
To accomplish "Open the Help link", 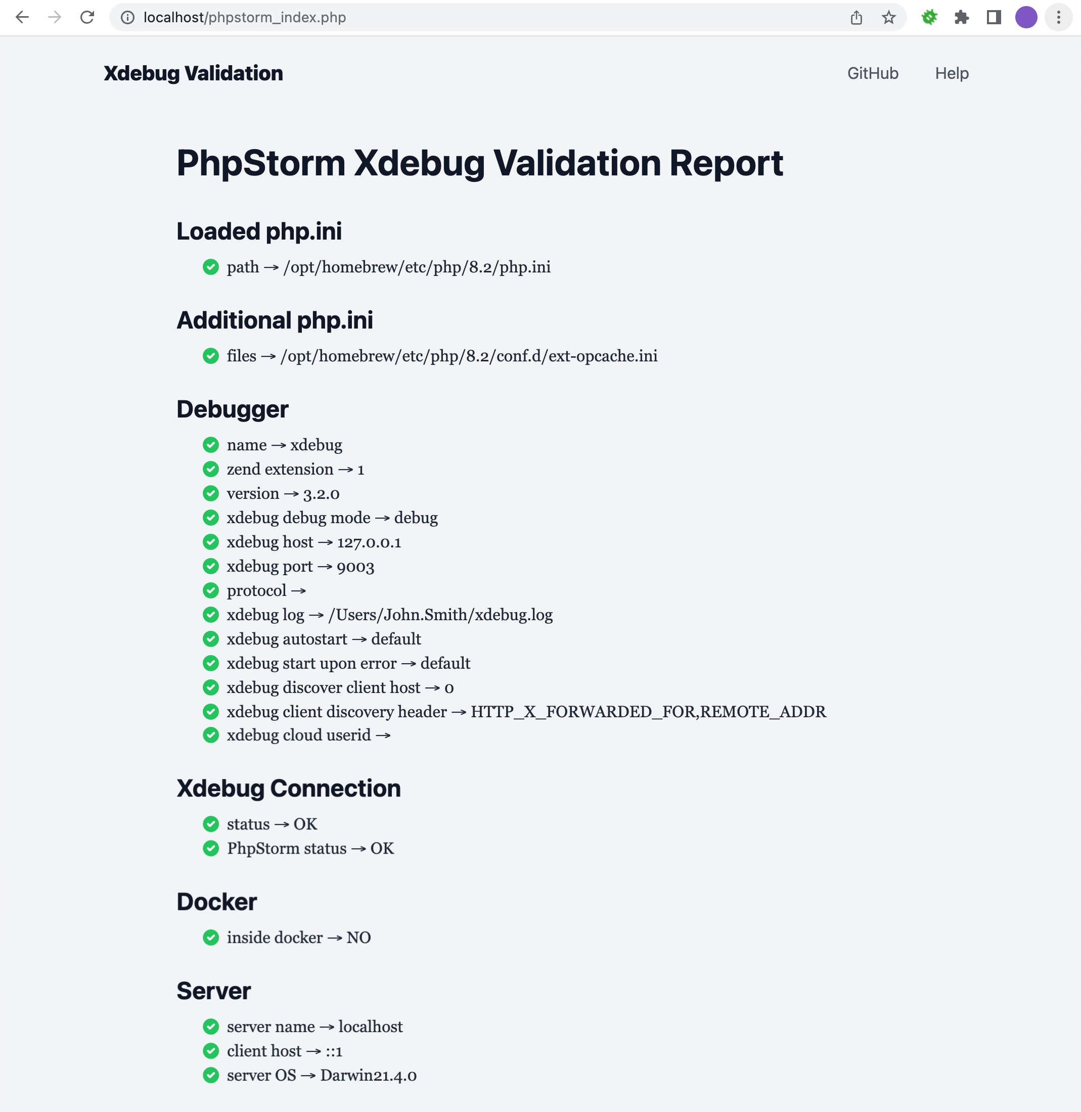I will (952, 73).
